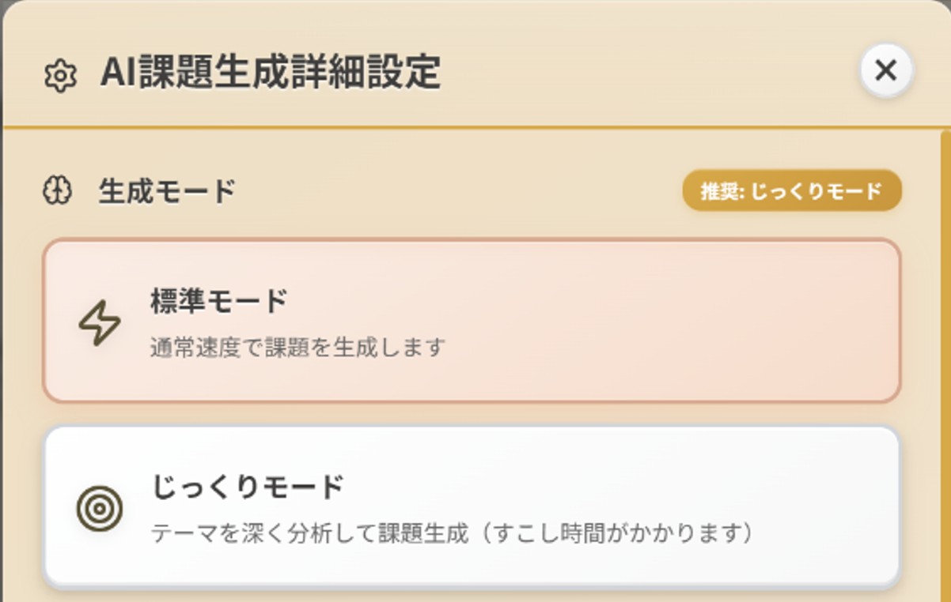This screenshot has width=951, height=602.
Task: Click the target icon in じっくりモード
Action: (x=100, y=508)
